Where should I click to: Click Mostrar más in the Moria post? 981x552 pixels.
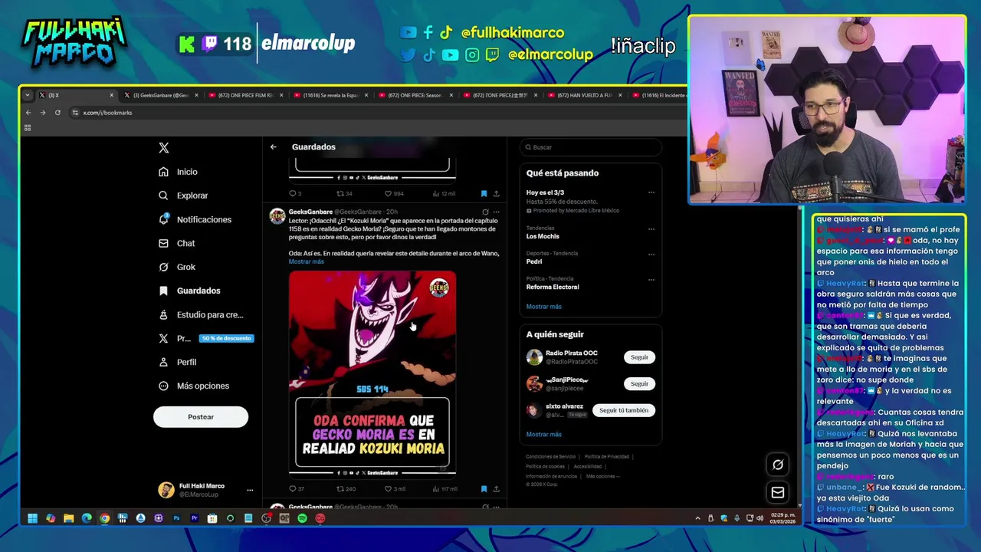(x=307, y=261)
